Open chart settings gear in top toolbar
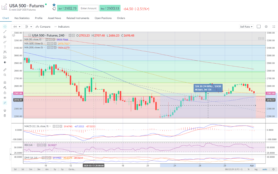The width and height of the screenshot is (278, 174). [x=266, y=27]
